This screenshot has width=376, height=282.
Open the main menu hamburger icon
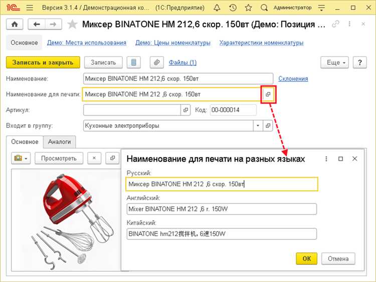click(30, 8)
